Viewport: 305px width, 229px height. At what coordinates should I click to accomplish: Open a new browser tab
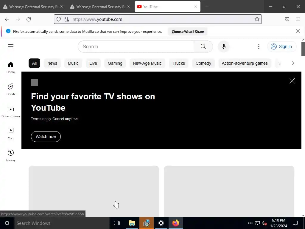pos(207,7)
